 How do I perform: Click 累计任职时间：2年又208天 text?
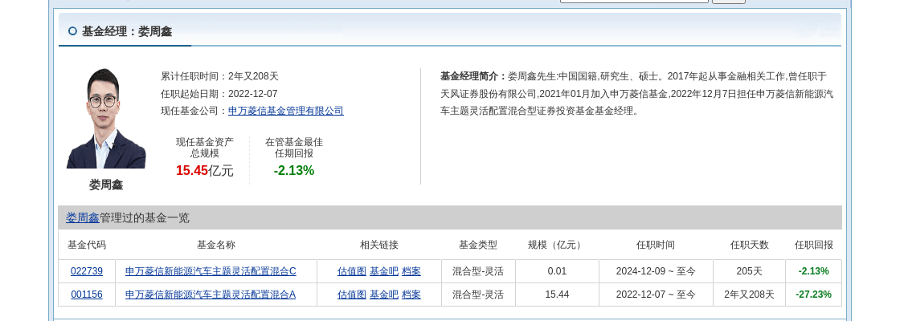tap(219, 76)
